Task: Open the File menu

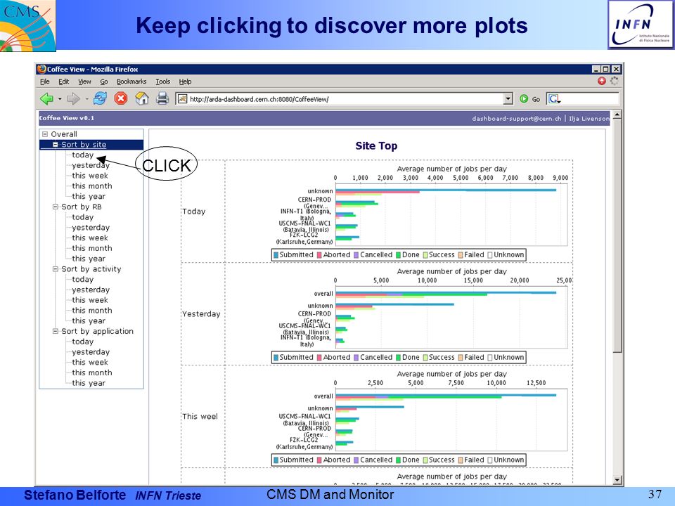Action: click(x=45, y=82)
